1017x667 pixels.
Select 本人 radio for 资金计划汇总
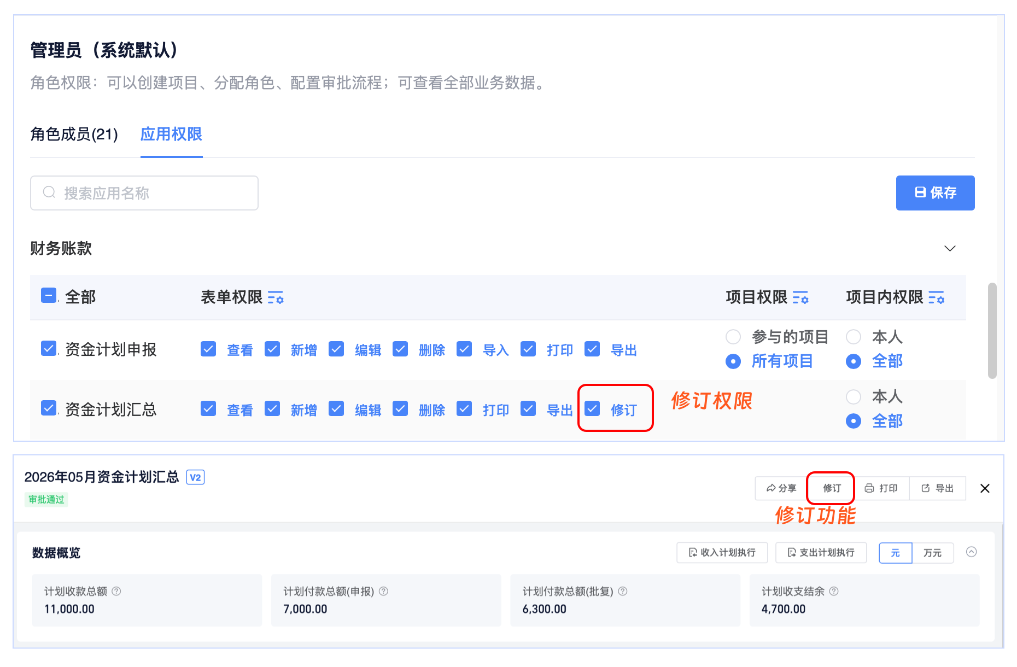pyautogui.click(x=854, y=396)
